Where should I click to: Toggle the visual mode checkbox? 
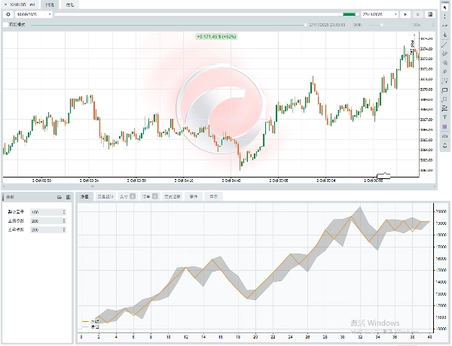[x=5, y=25]
